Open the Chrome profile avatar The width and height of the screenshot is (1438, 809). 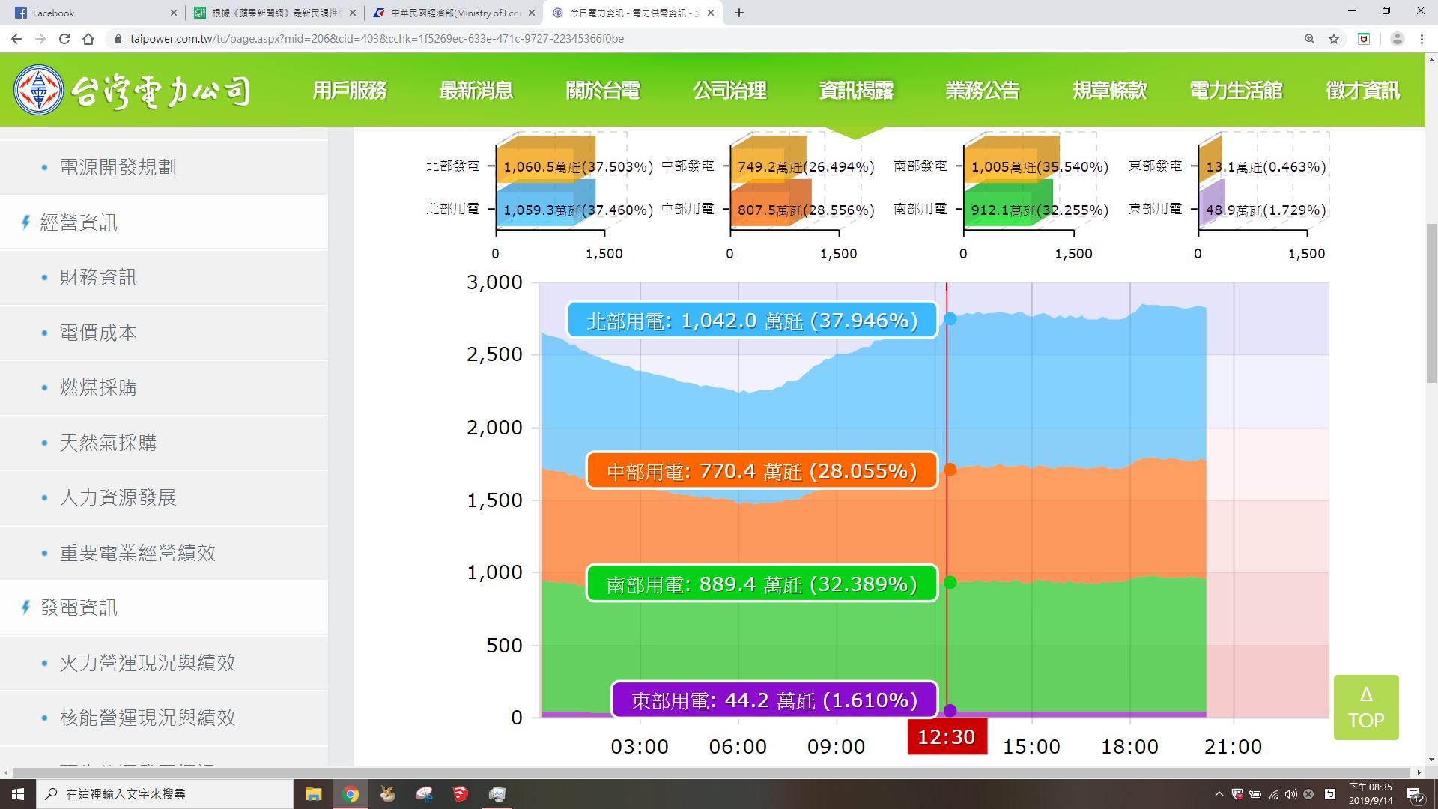pyautogui.click(x=1397, y=39)
